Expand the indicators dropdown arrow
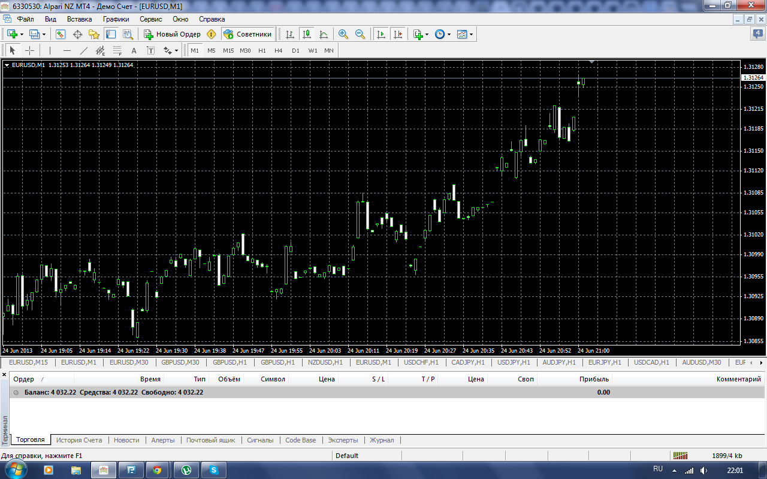The height and width of the screenshot is (479, 767). [427, 34]
